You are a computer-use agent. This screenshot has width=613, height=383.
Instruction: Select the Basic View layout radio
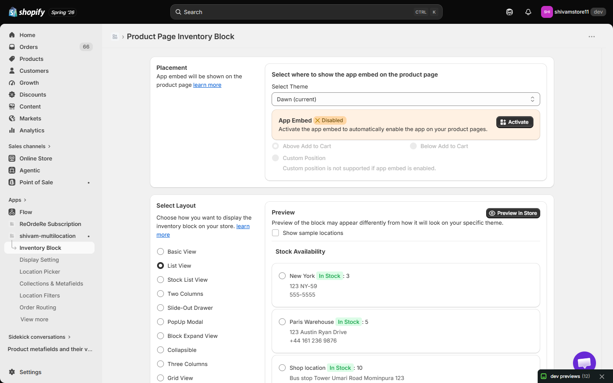(160, 252)
